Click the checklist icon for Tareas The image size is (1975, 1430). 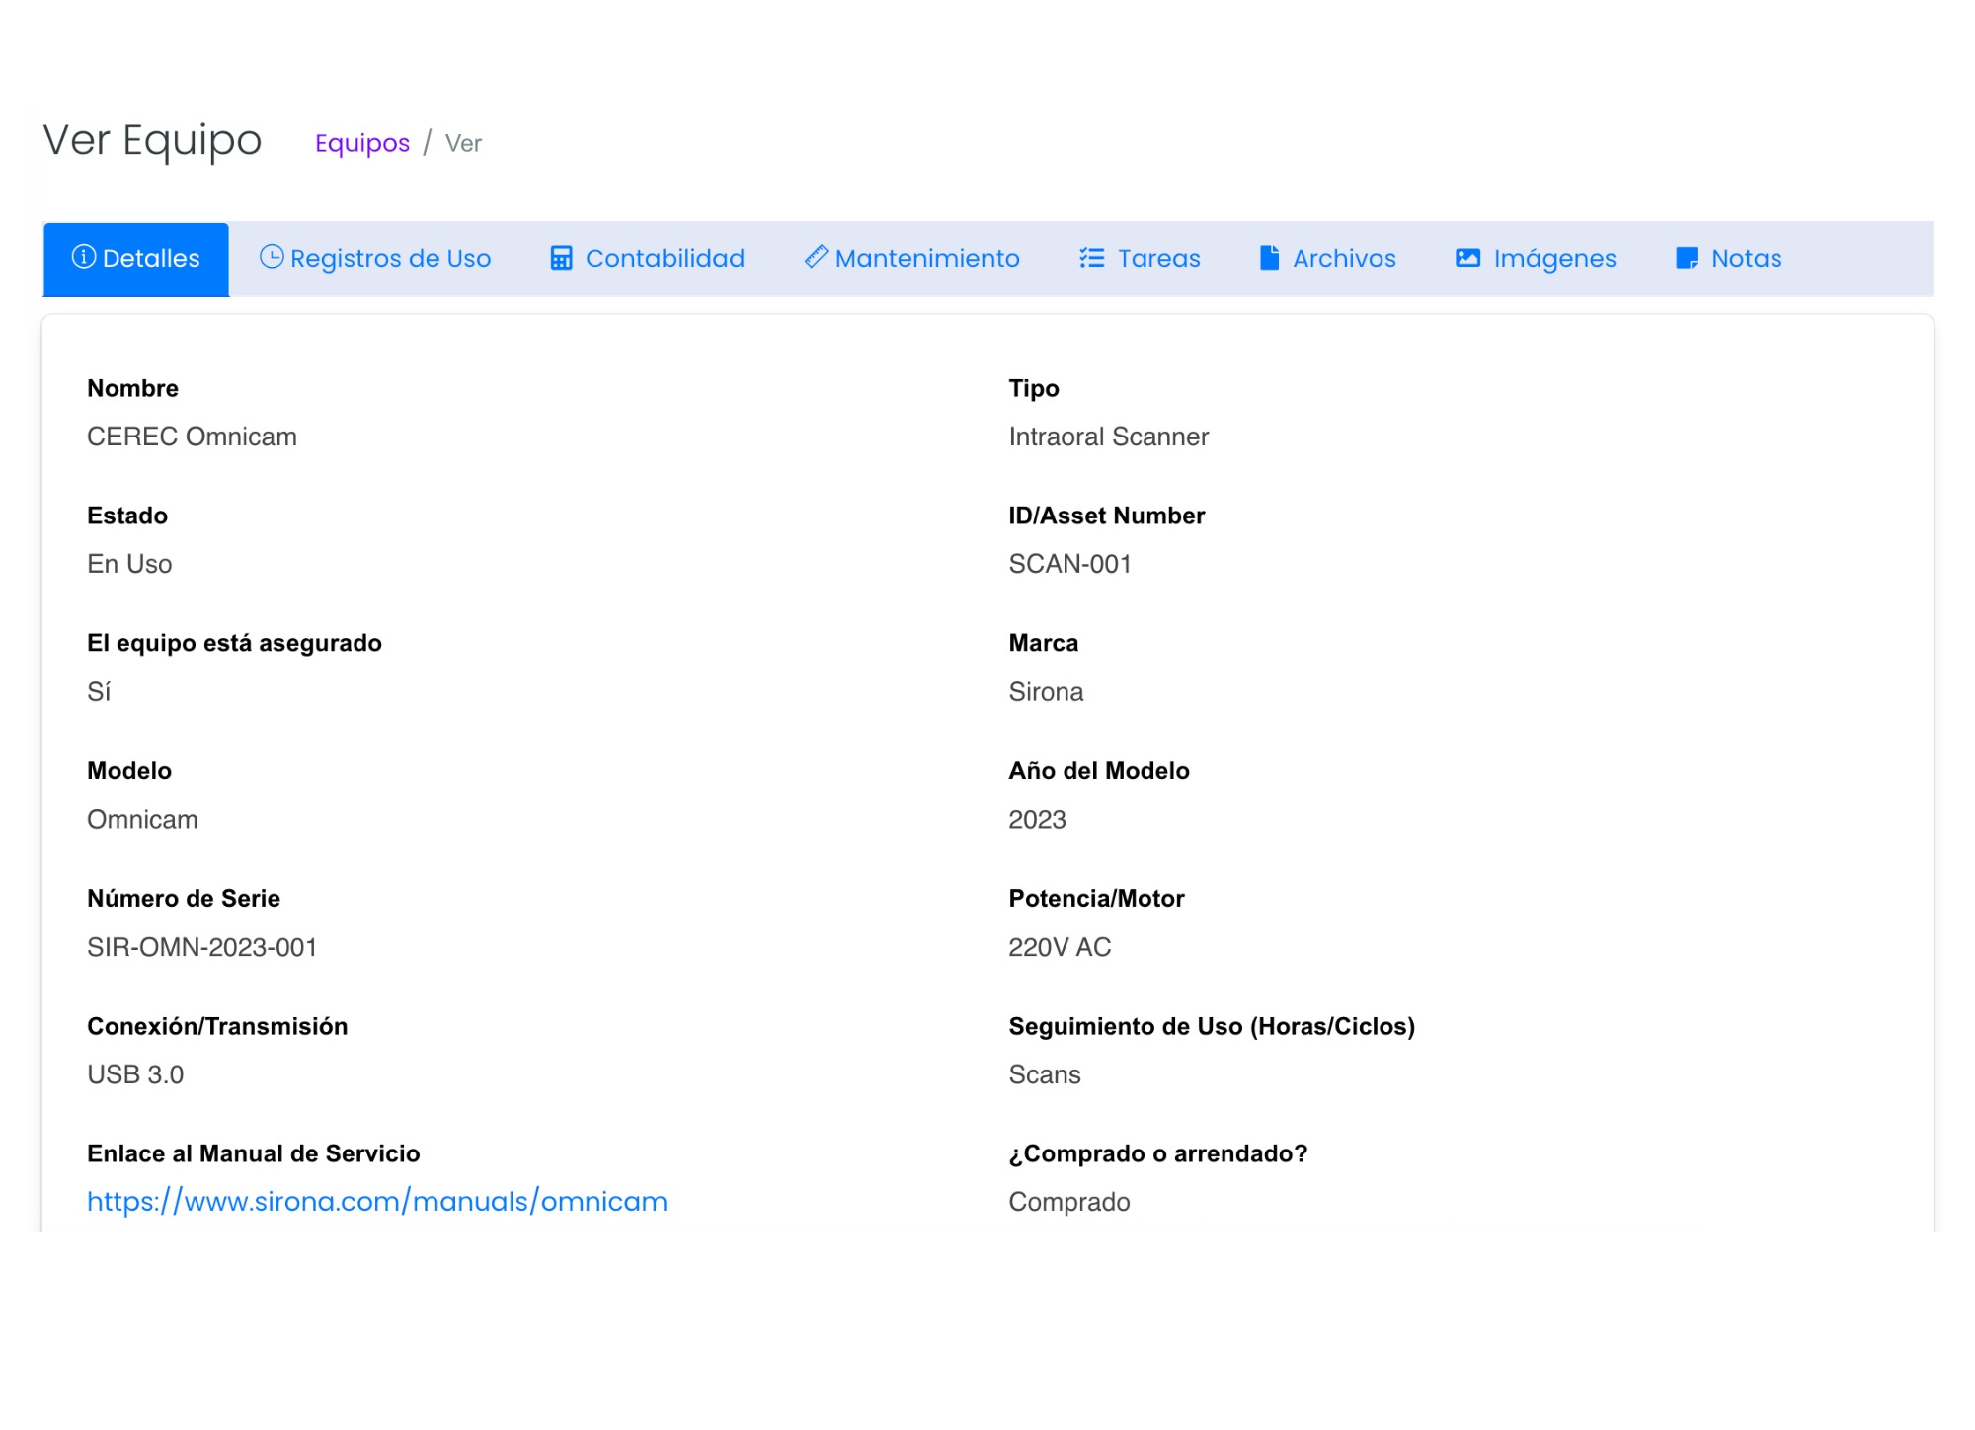click(x=1091, y=258)
